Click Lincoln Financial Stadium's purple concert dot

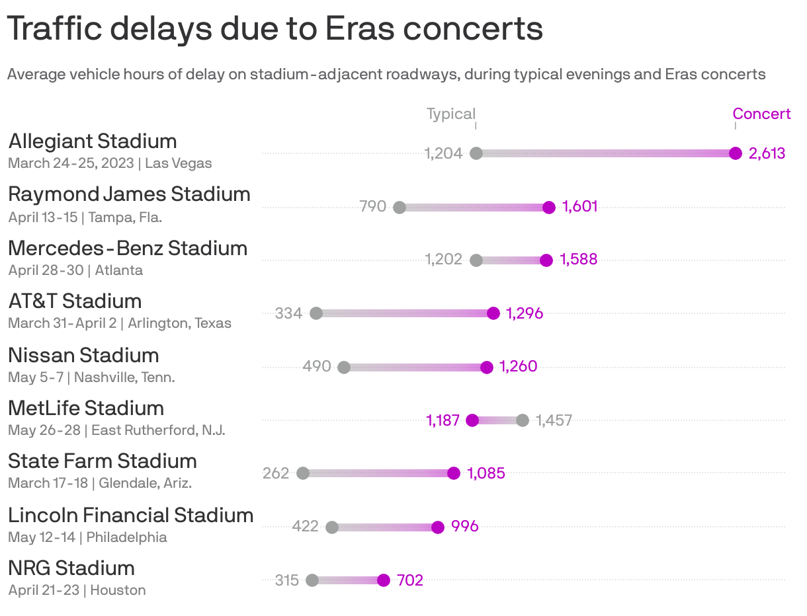click(x=437, y=527)
